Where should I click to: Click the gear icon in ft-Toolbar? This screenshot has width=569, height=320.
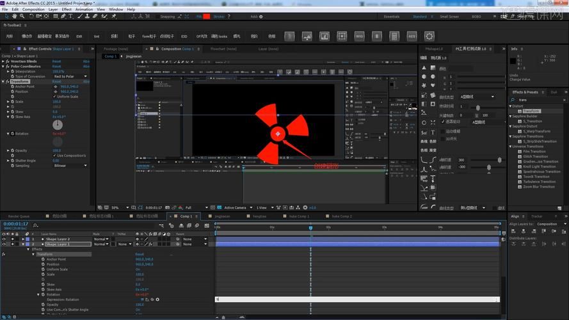pyautogui.click(x=429, y=36)
